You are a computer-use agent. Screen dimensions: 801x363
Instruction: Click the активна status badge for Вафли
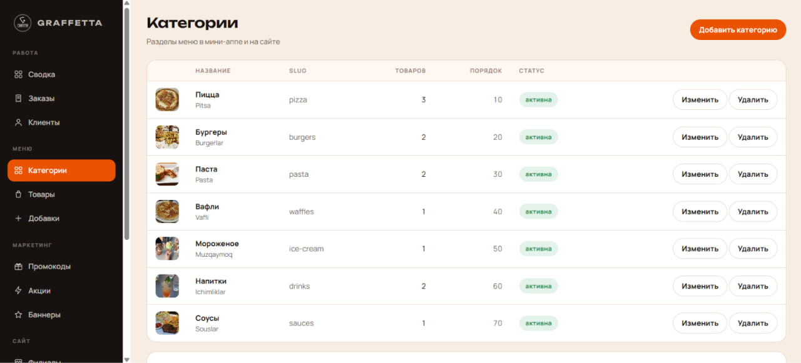538,212
